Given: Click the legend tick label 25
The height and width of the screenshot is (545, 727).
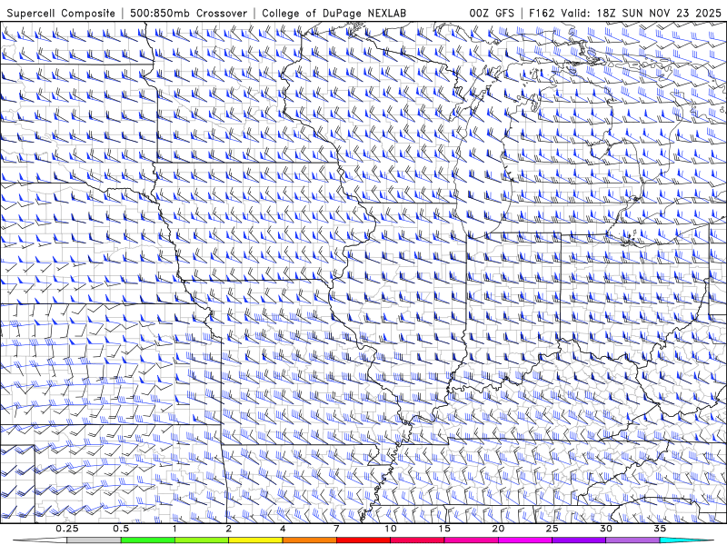Looking at the screenshot, I should coord(553,529).
